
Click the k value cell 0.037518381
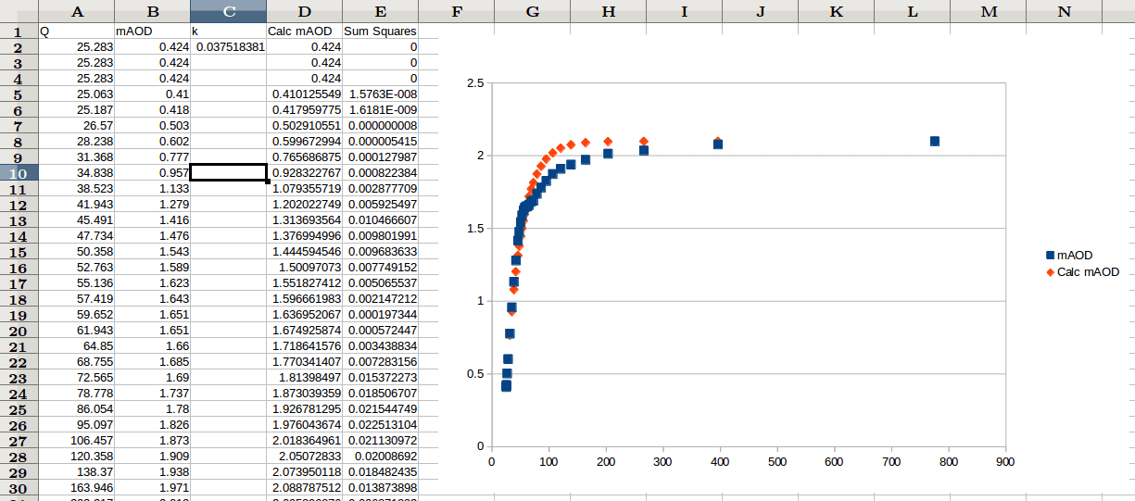[228, 47]
